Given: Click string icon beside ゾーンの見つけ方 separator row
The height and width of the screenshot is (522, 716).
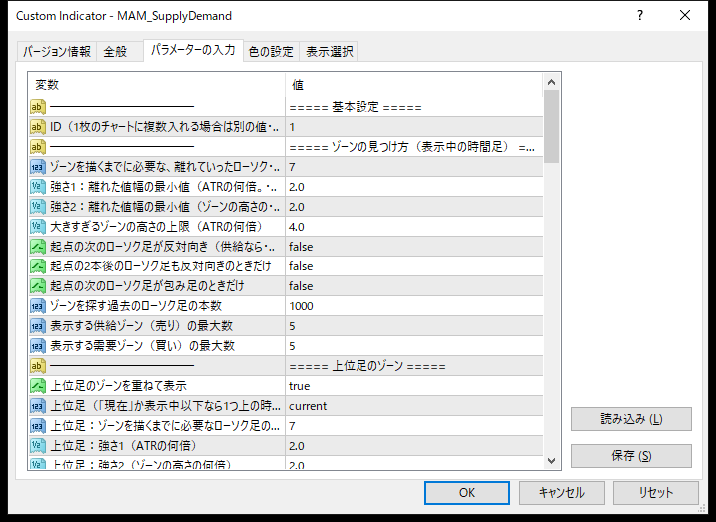Looking at the screenshot, I should [x=38, y=147].
